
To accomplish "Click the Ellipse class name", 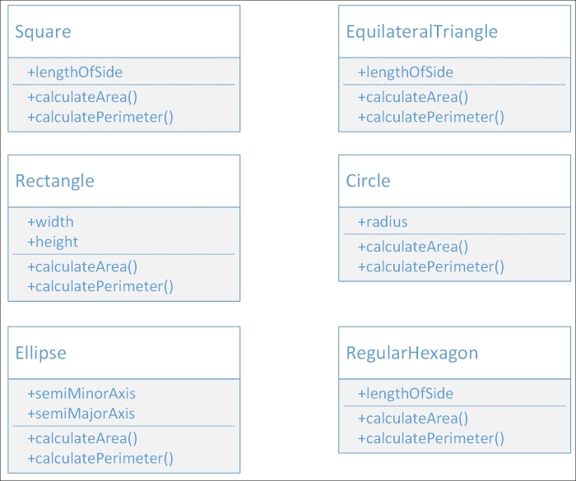I will [x=41, y=353].
